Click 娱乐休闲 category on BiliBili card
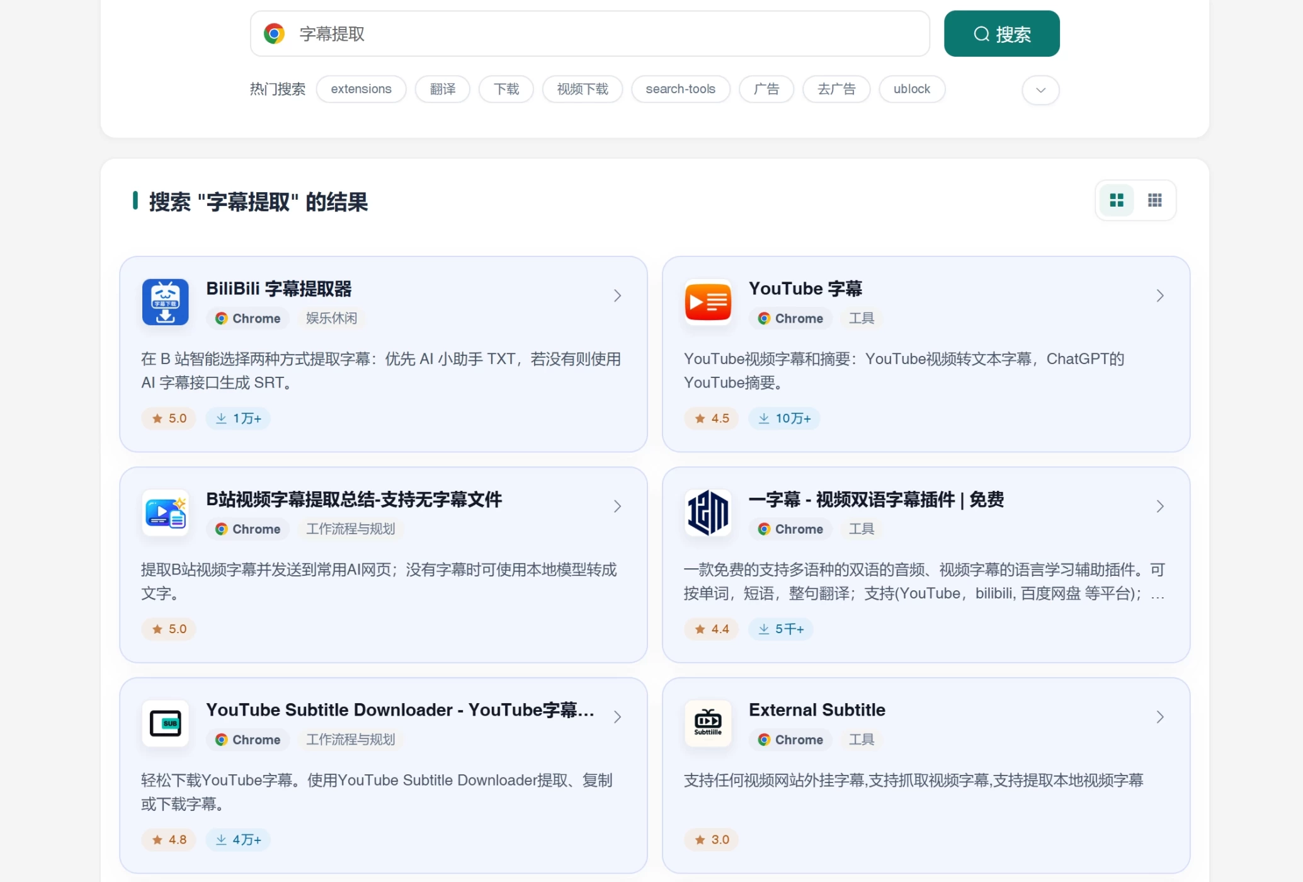Viewport: 1303px width, 882px height. (x=331, y=318)
